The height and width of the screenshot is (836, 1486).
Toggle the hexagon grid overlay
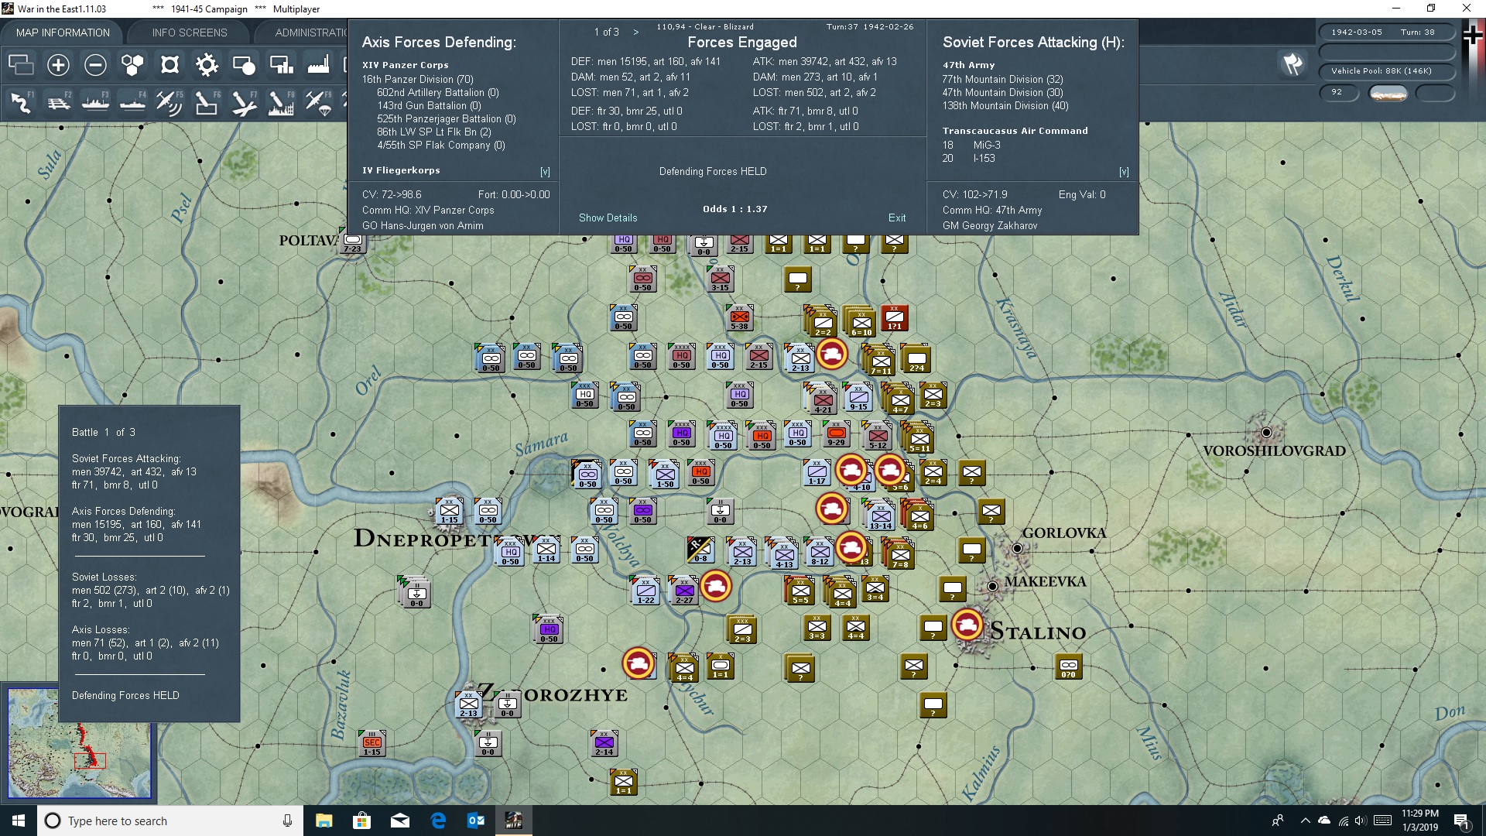tap(132, 65)
